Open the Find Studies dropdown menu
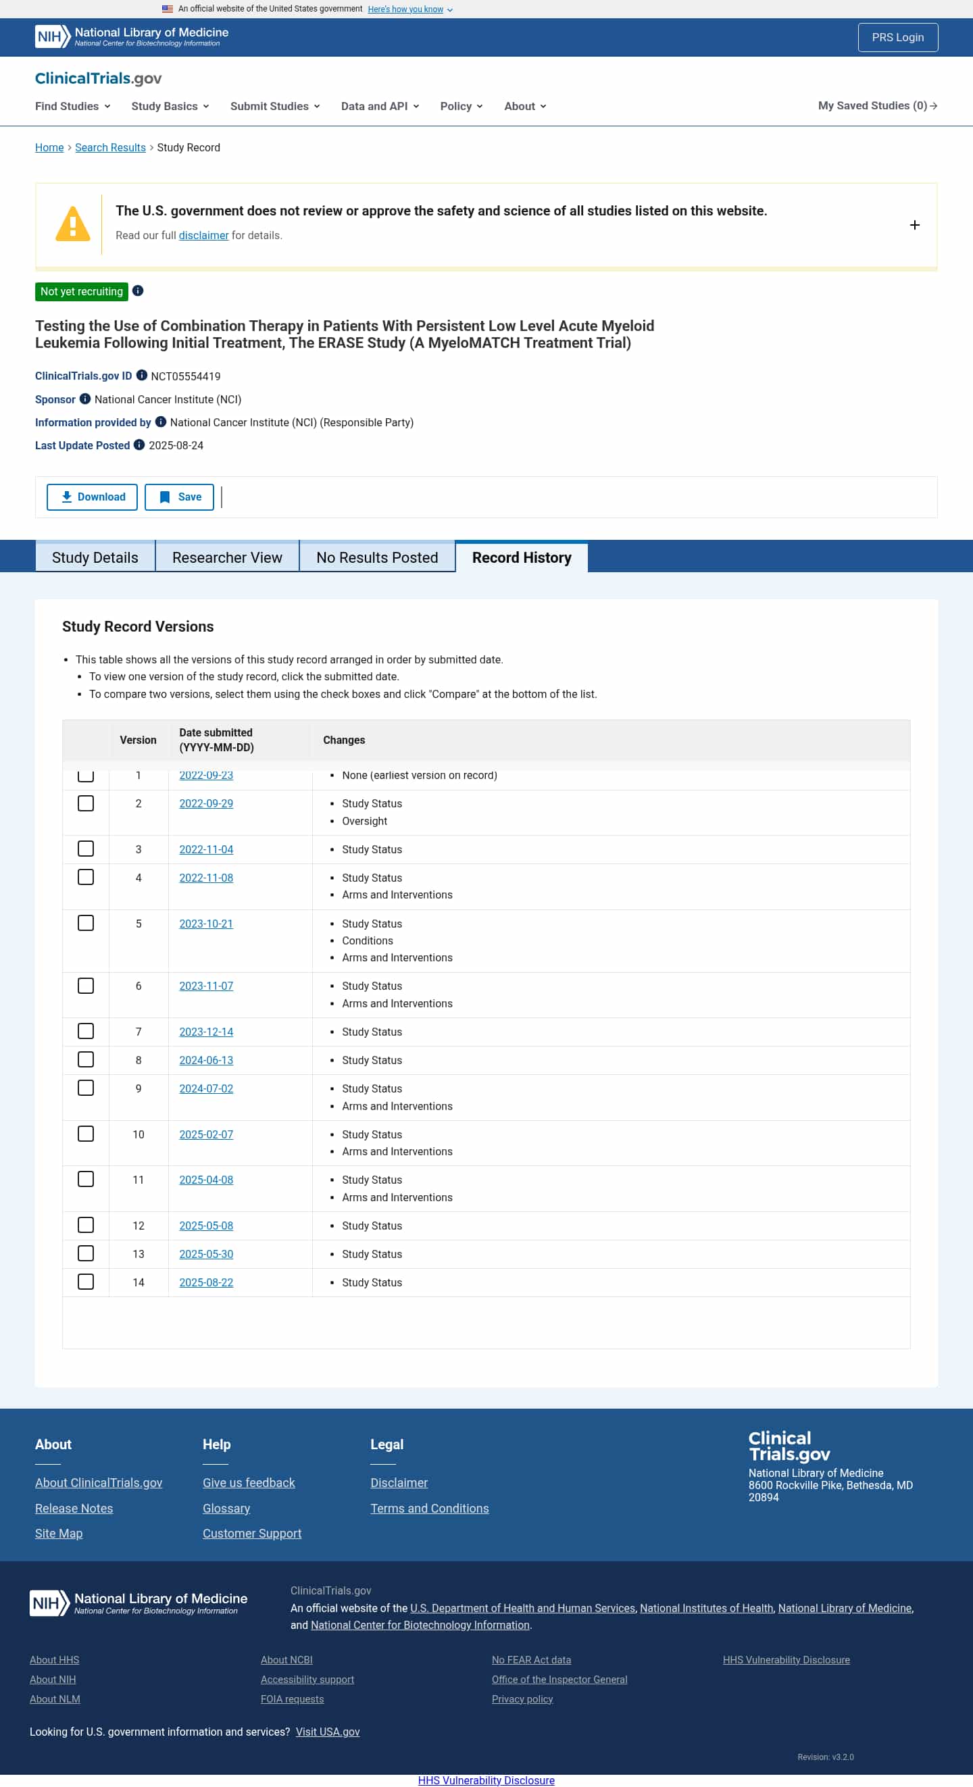 pyautogui.click(x=73, y=106)
